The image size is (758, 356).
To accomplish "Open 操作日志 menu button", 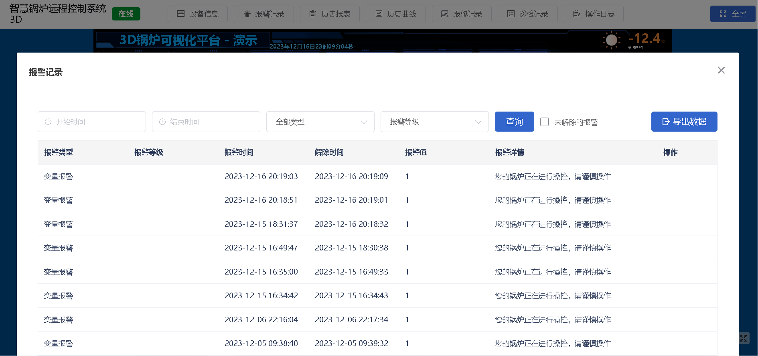I will point(594,14).
